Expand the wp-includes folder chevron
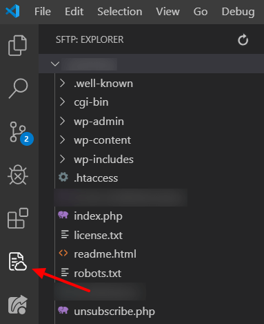 click(x=62, y=159)
